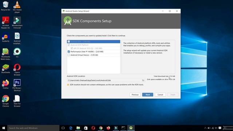Minimize the Android Studio Setup Wizard
Screen dimensions: 233x131
tap(163, 11)
